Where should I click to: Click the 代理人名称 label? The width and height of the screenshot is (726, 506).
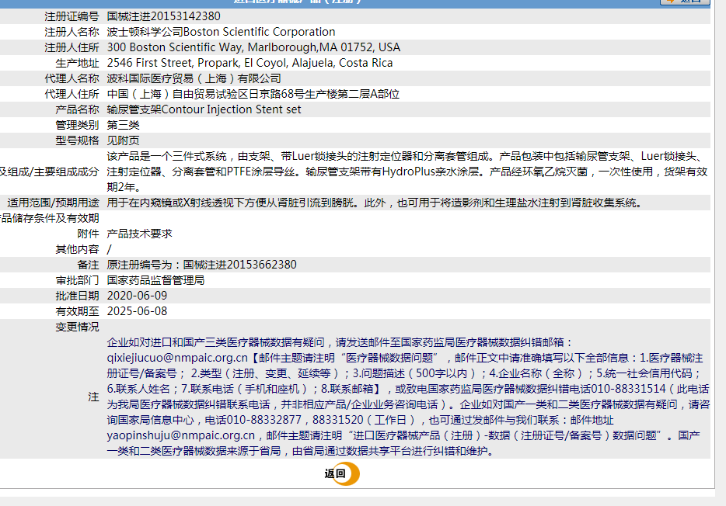point(72,78)
